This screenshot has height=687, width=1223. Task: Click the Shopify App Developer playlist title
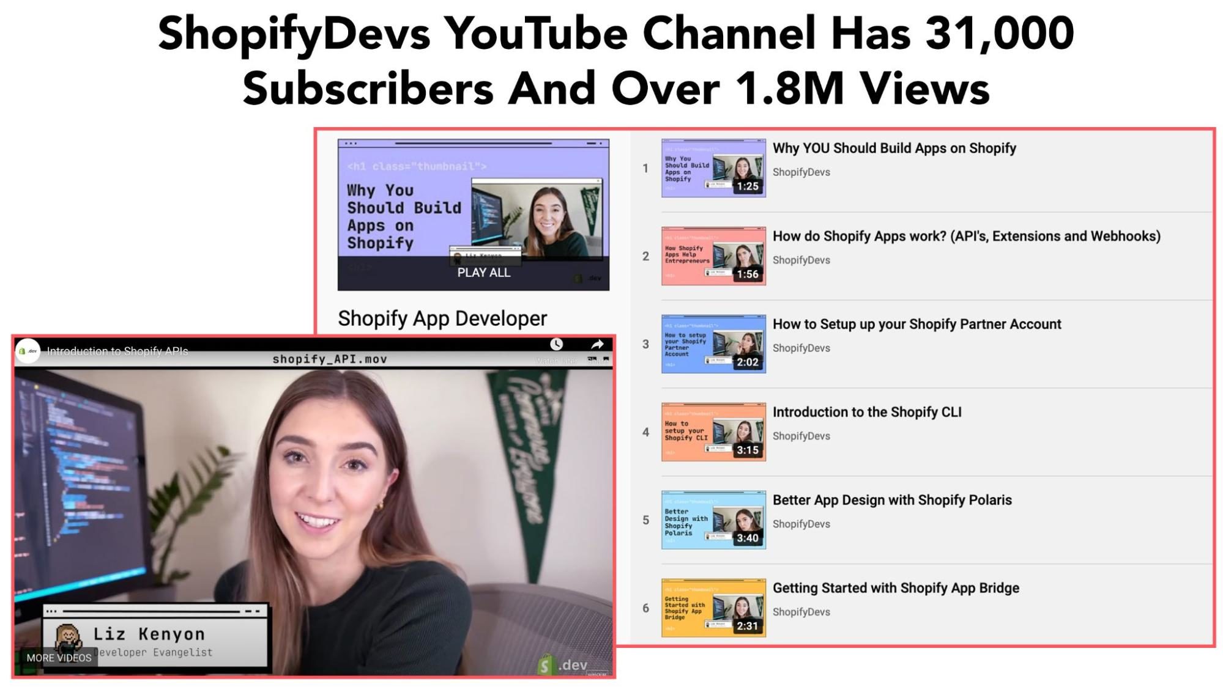442,318
